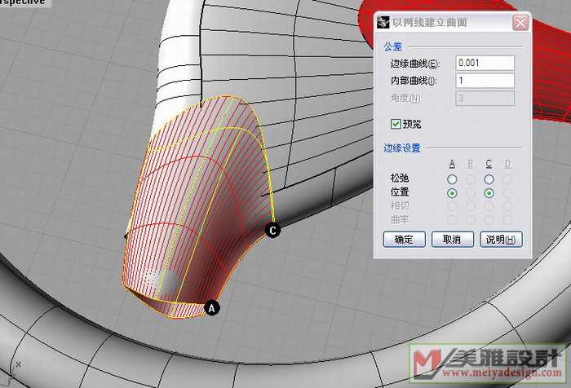Toggle the 预览 preview checkbox

point(396,124)
